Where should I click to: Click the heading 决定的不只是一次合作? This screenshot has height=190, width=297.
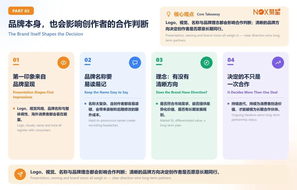pos(244,80)
